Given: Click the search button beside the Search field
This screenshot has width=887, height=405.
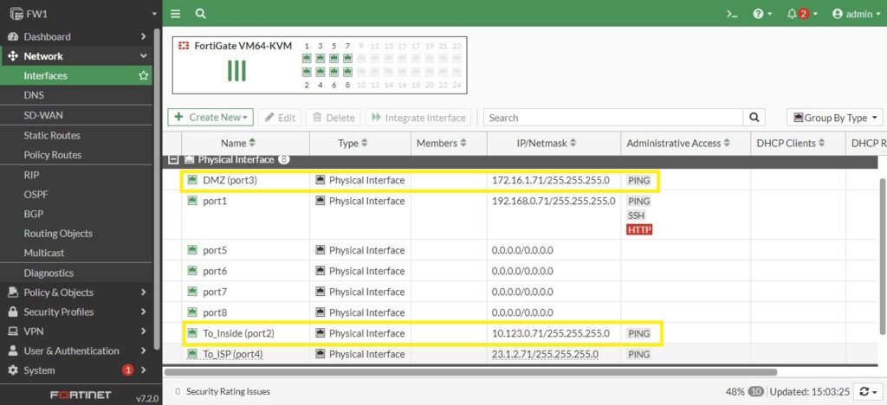Looking at the screenshot, I should pyautogui.click(x=754, y=118).
